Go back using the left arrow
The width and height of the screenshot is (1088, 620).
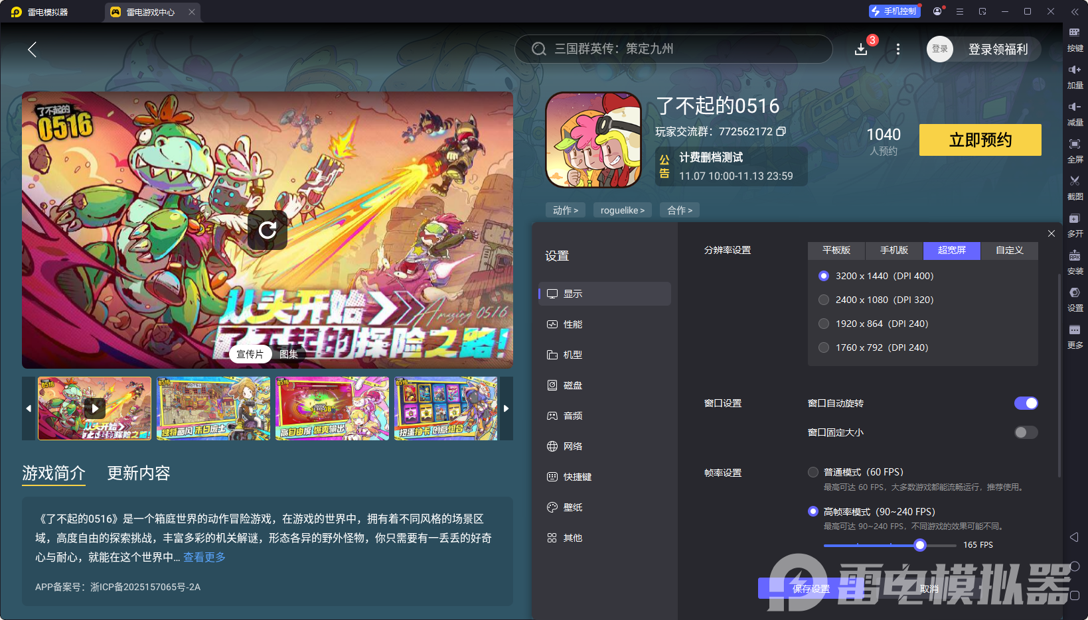[32, 49]
